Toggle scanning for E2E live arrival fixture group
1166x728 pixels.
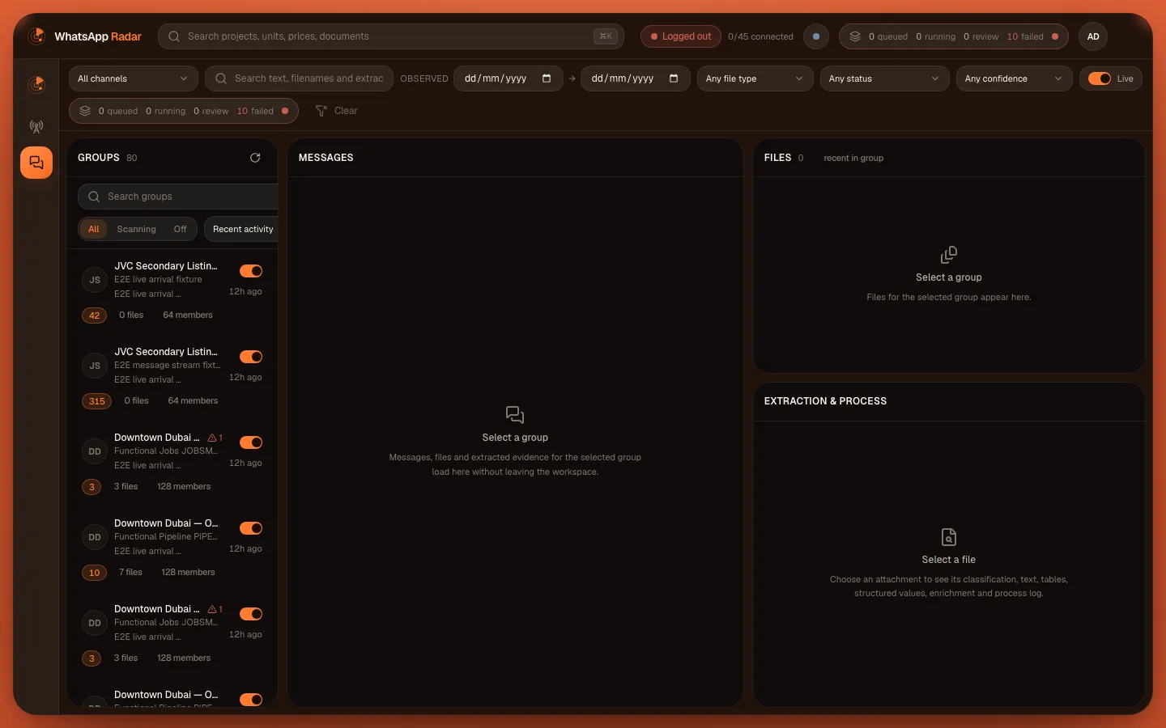[x=251, y=271]
